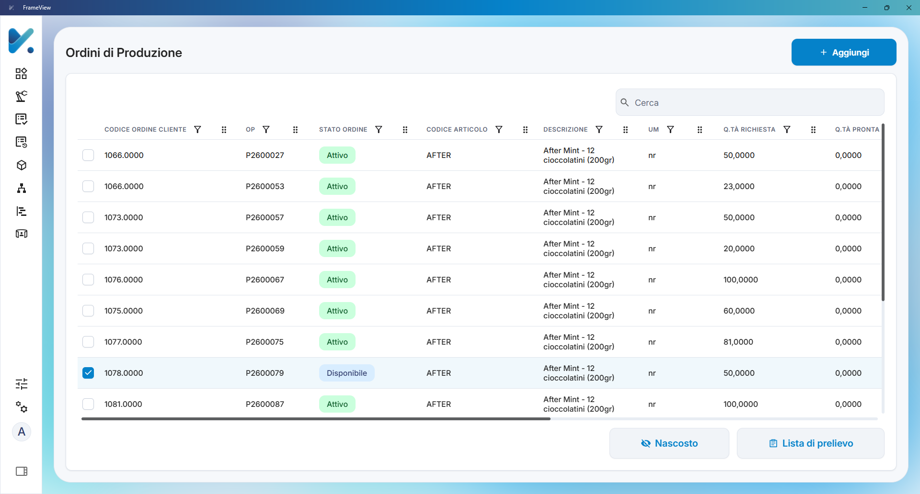Viewport: 920px width, 494px height.
Task: Focus the Cerca search field
Action: pos(750,102)
